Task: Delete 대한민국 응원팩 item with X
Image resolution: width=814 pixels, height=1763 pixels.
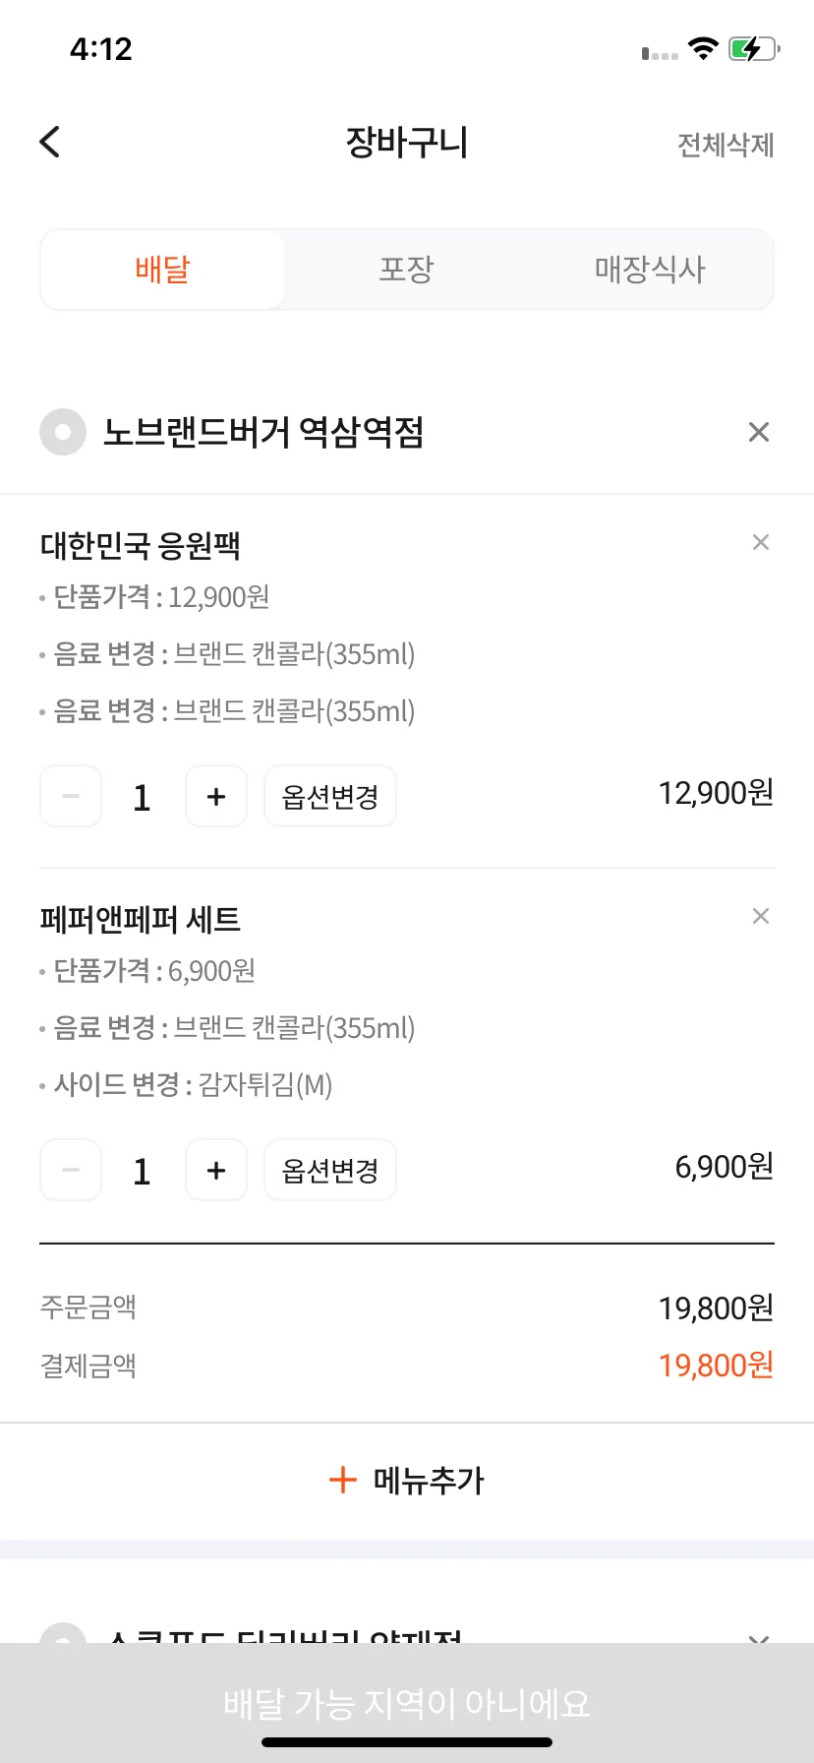Action: [760, 542]
